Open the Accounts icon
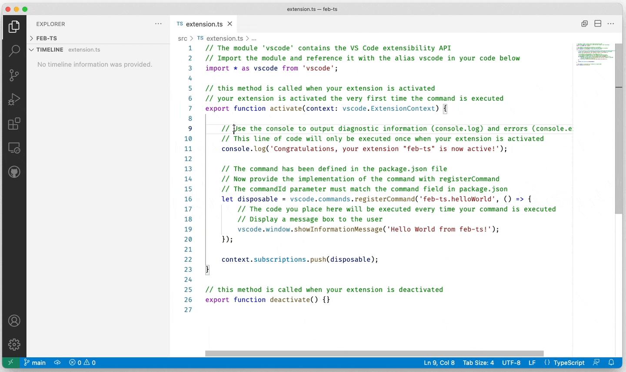 (x=14, y=320)
